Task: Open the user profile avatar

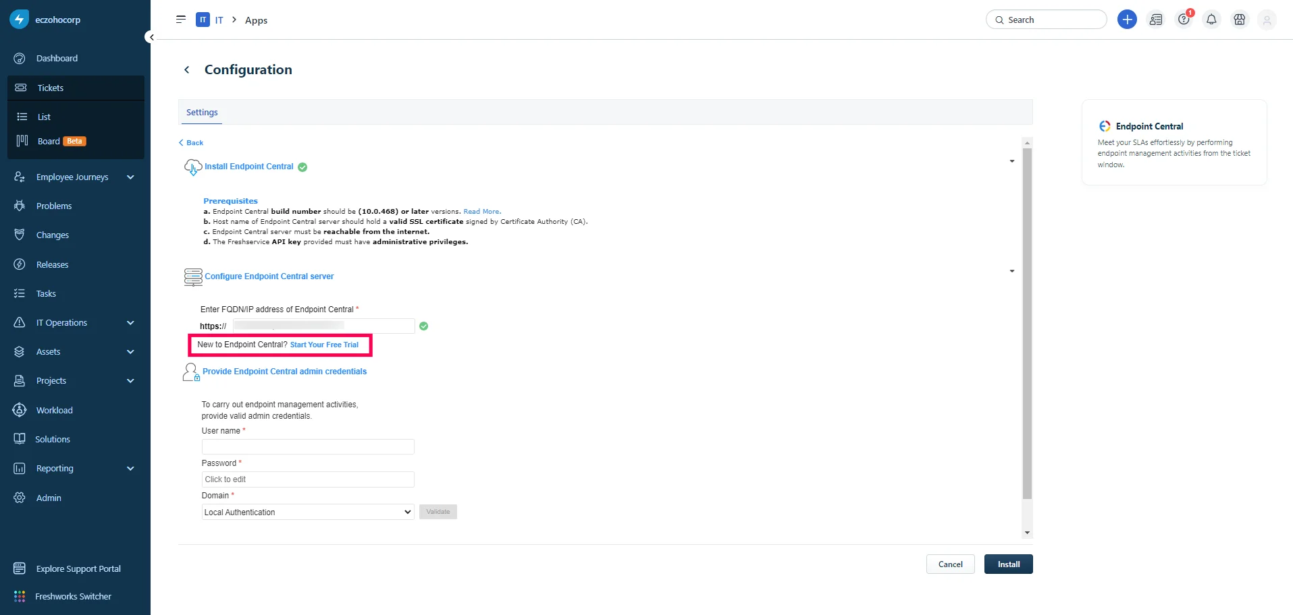Action: point(1267,20)
